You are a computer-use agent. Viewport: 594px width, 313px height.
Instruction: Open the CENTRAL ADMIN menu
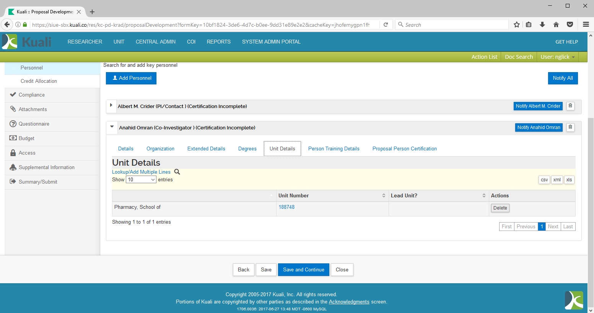tap(155, 42)
